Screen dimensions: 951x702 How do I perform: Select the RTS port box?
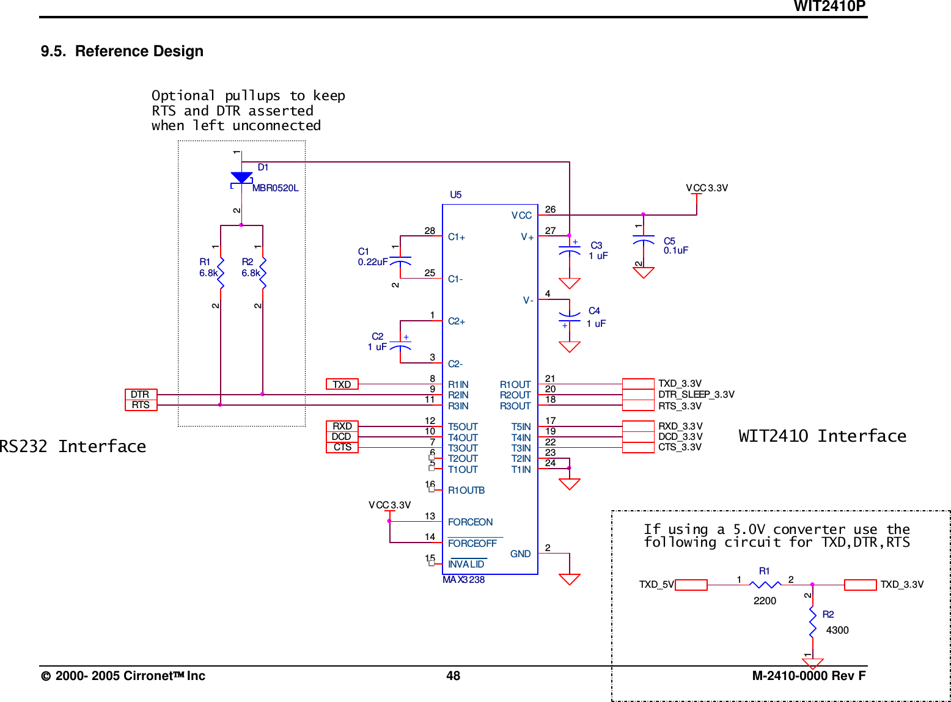141,405
